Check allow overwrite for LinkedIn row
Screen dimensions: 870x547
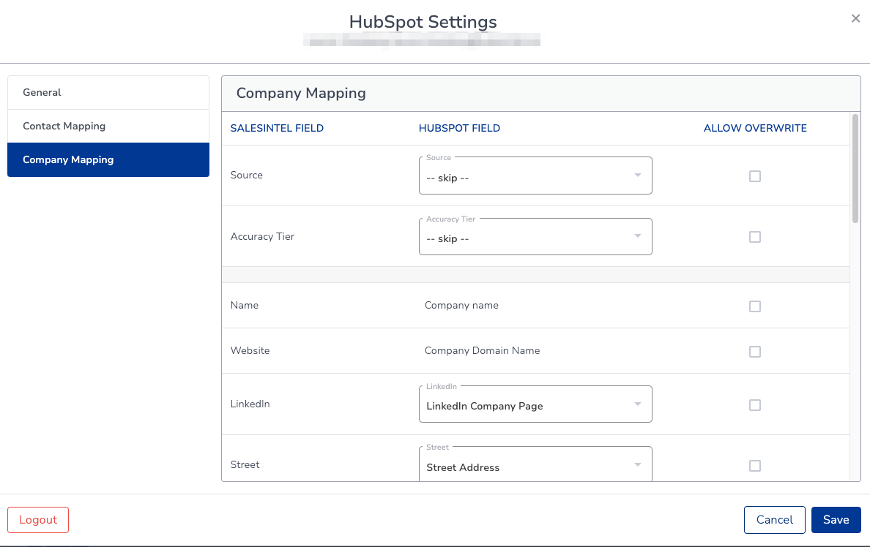point(754,405)
